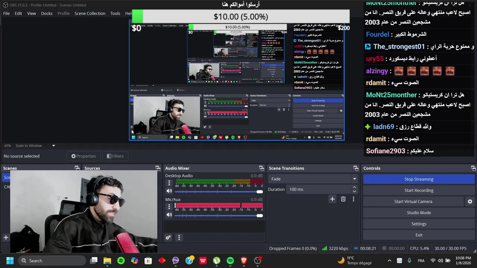This screenshot has height=268, width=477.
Task: Open WPS Office from taskbar
Action: pos(203,261)
